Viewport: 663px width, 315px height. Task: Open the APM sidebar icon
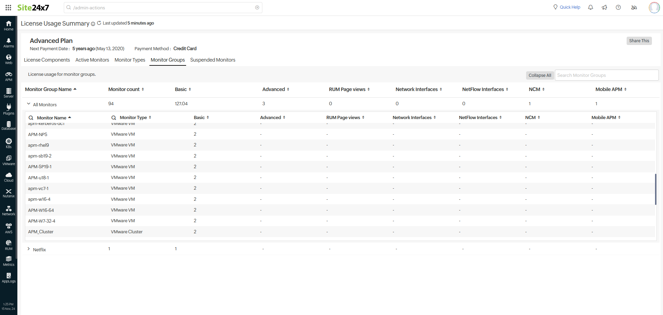point(9,76)
